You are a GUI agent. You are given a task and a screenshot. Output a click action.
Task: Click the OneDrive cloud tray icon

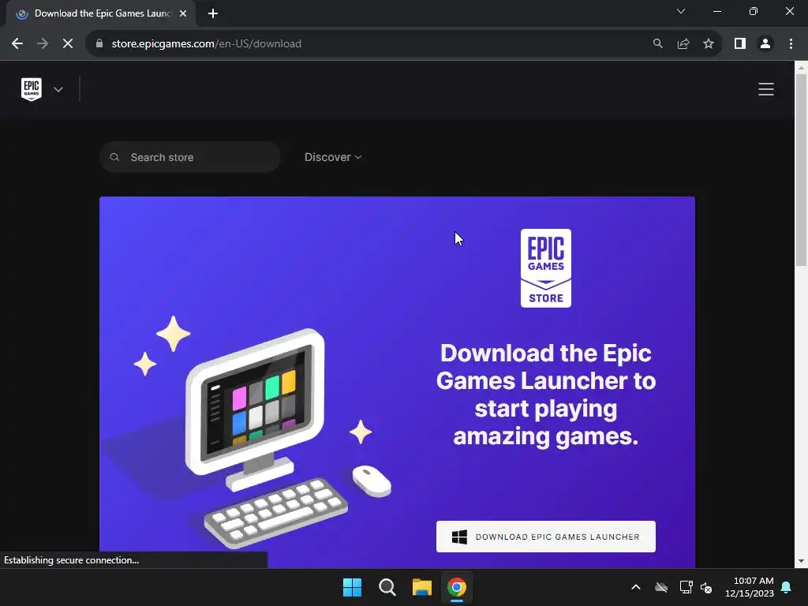click(661, 587)
